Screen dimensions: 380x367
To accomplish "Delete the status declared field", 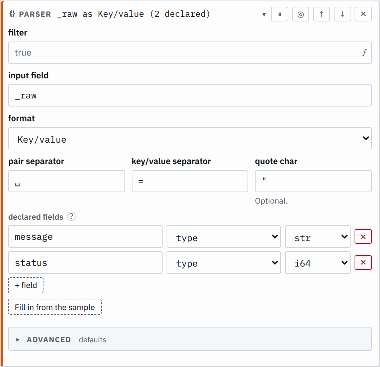I will (x=363, y=263).
